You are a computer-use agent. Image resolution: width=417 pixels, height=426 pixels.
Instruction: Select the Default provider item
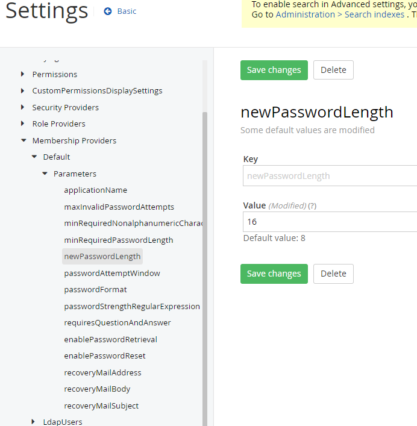57,157
